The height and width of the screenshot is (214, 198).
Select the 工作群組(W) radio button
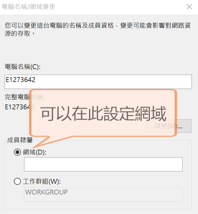pyautogui.click(x=17, y=181)
